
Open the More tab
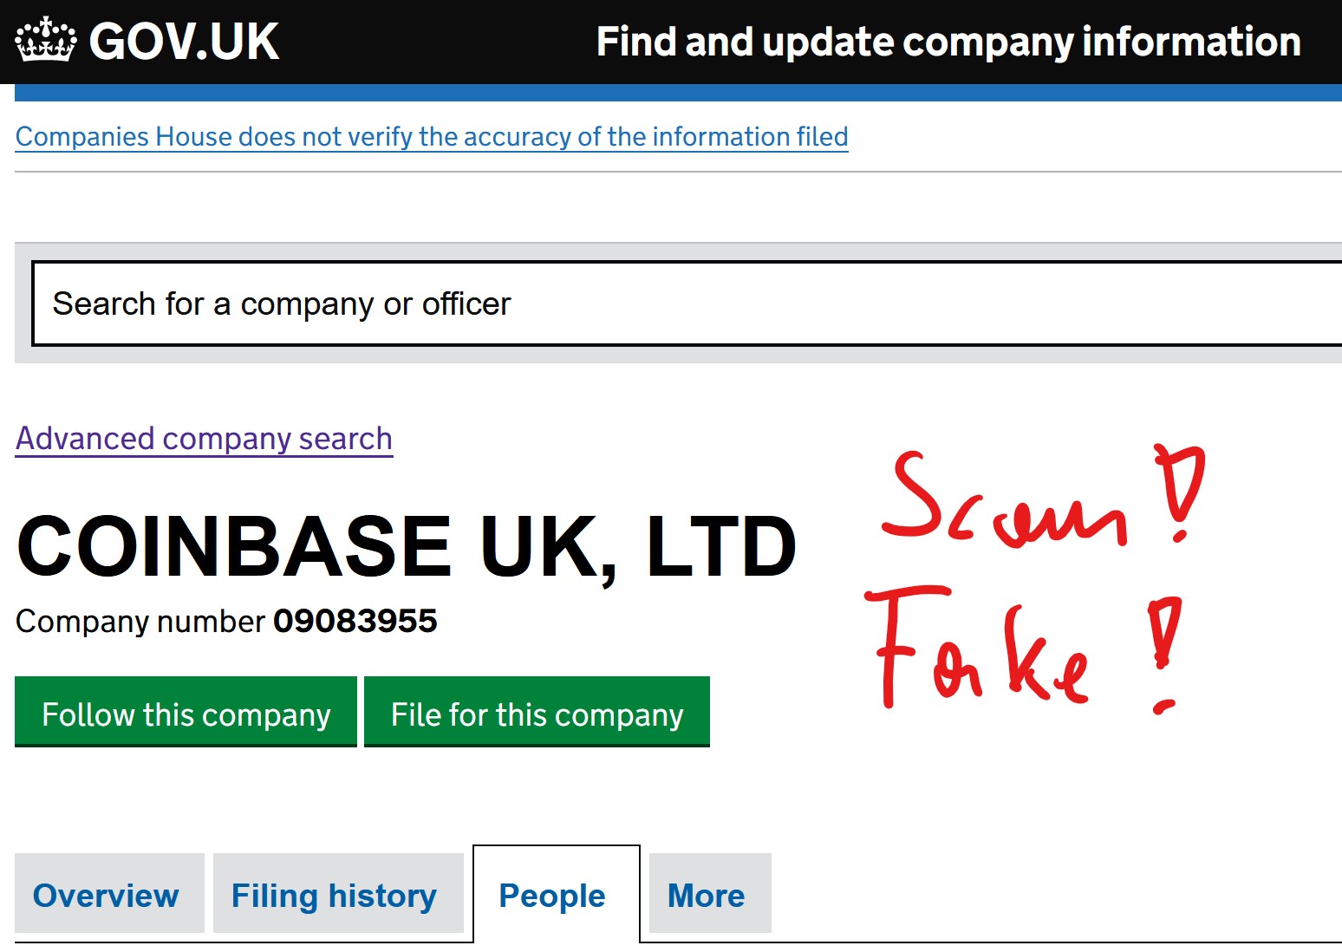point(706,895)
